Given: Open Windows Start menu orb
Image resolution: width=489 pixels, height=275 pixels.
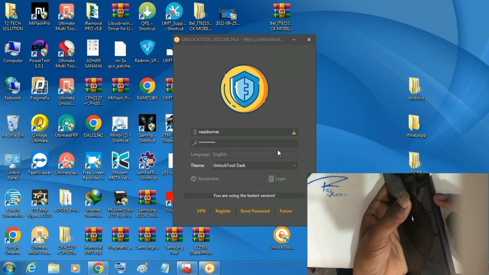Looking at the screenshot, I should (9, 268).
